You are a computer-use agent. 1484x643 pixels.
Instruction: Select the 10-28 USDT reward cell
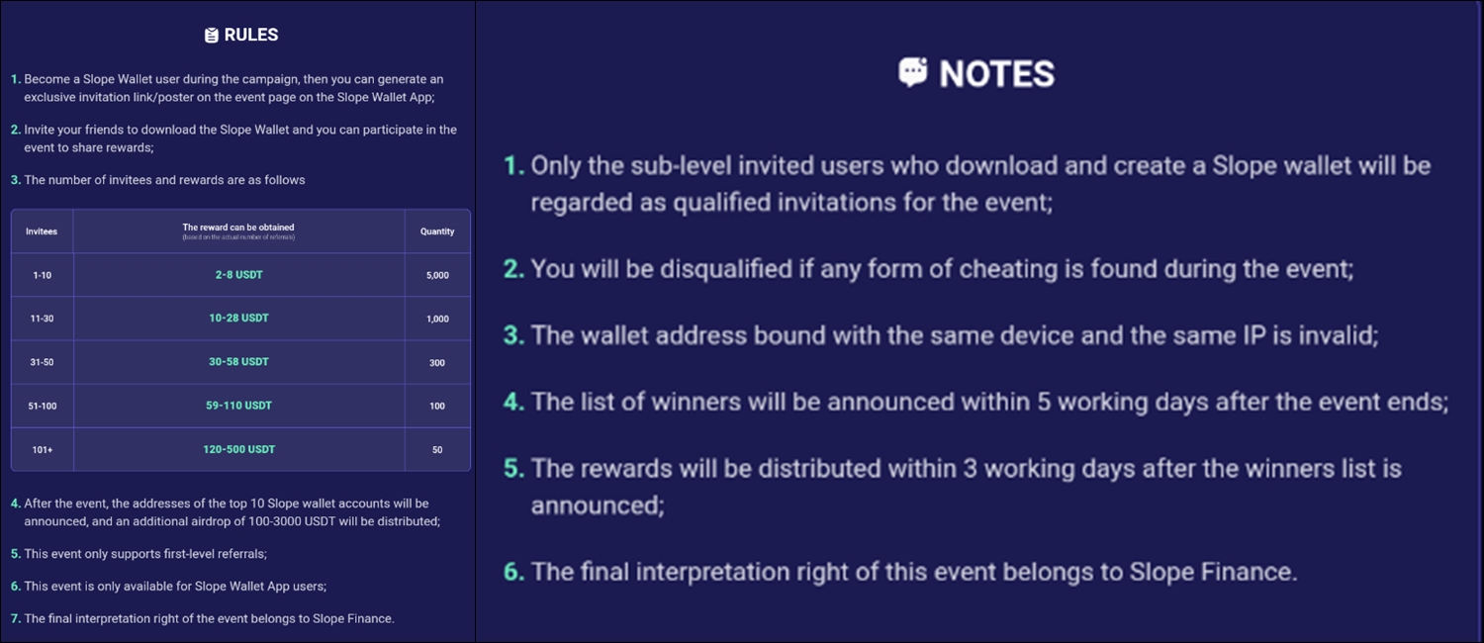click(x=238, y=319)
